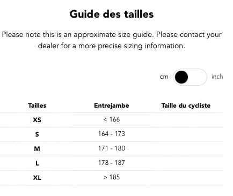The width and height of the screenshot is (233, 196).
Task: Click the approximate size guide note text
Action: 112,40
